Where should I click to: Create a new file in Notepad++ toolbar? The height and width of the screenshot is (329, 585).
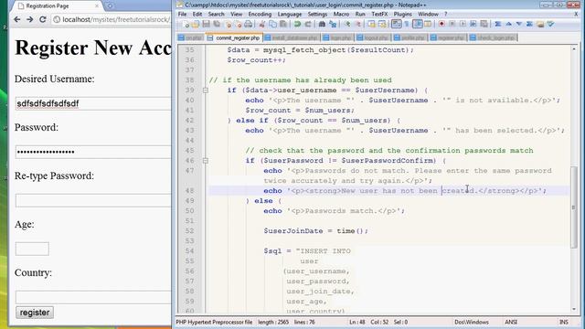point(186,25)
